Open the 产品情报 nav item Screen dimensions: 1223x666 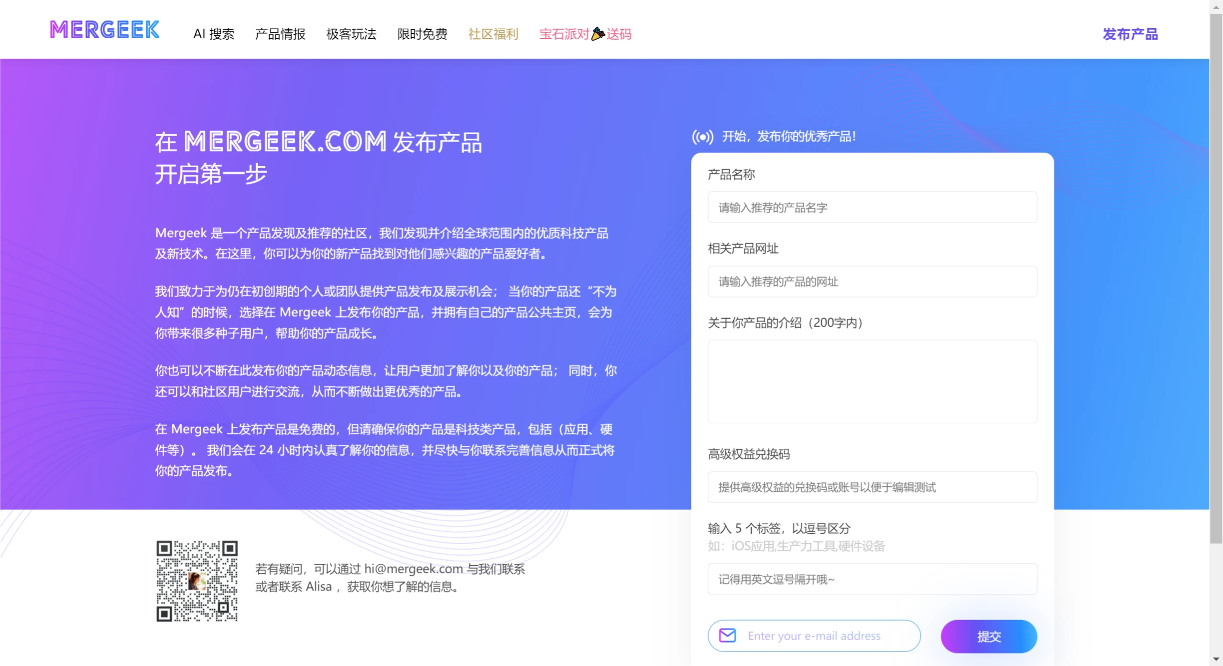pyautogui.click(x=280, y=34)
